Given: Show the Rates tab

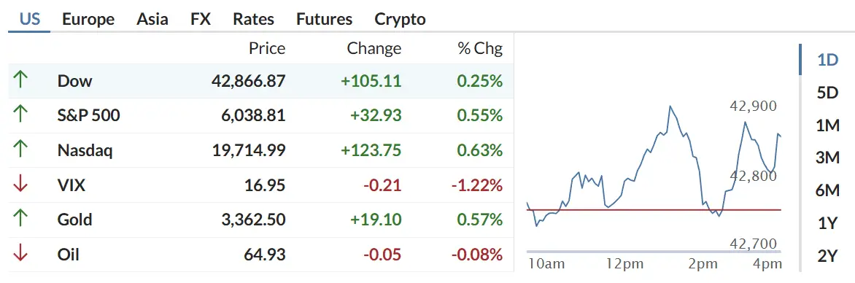Looking at the screenshot, I should pyautogui.click(x=254, y=19).
